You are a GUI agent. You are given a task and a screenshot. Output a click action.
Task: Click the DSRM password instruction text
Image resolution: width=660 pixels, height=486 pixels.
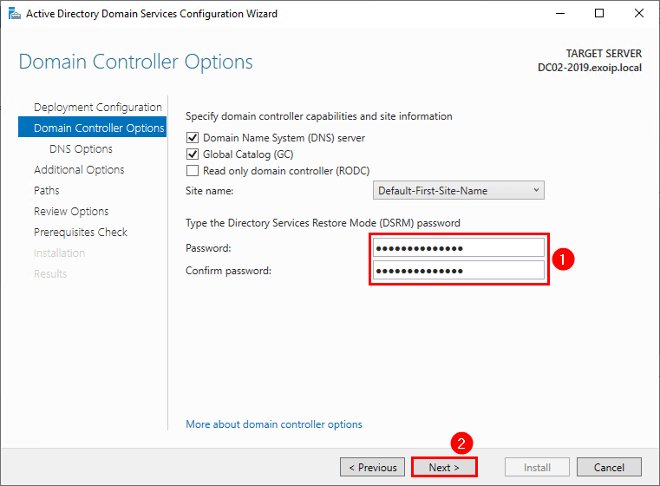(323, 223)
